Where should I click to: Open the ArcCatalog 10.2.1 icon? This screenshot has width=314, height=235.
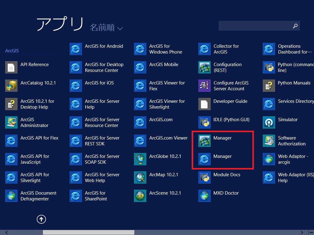(x=11, y=86)
